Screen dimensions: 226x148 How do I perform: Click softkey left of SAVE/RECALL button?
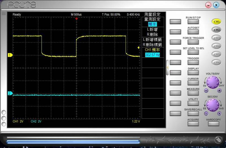175,113
